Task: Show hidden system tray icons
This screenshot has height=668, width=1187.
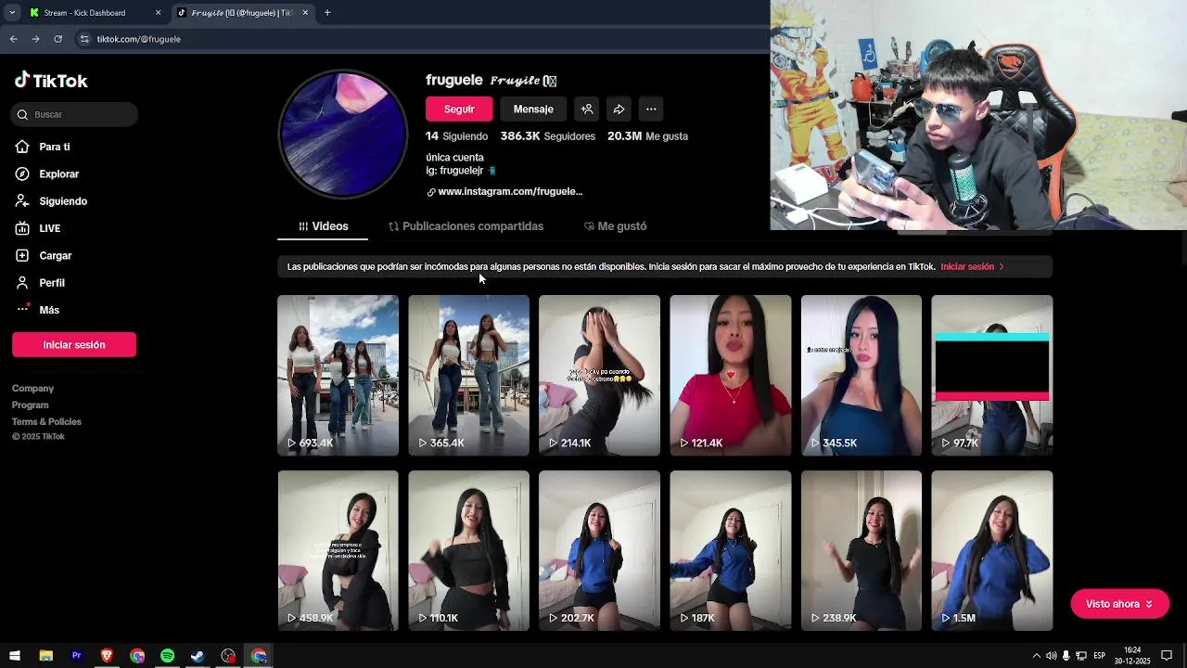Action: tap(1036, 656)
